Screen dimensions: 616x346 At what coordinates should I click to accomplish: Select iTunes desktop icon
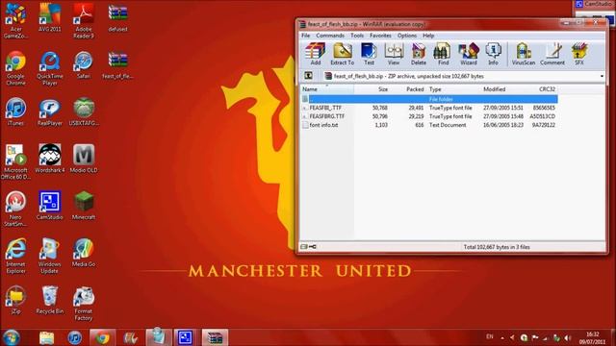(x=15, y=112)
